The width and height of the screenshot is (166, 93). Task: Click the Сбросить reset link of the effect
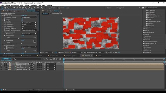tap(24, 16)
